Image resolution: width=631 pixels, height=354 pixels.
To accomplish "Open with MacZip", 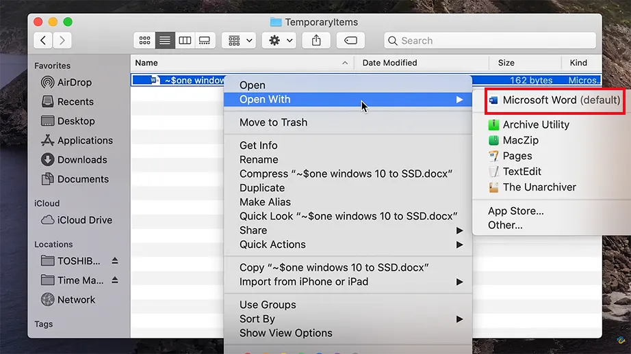I will 513,140.
